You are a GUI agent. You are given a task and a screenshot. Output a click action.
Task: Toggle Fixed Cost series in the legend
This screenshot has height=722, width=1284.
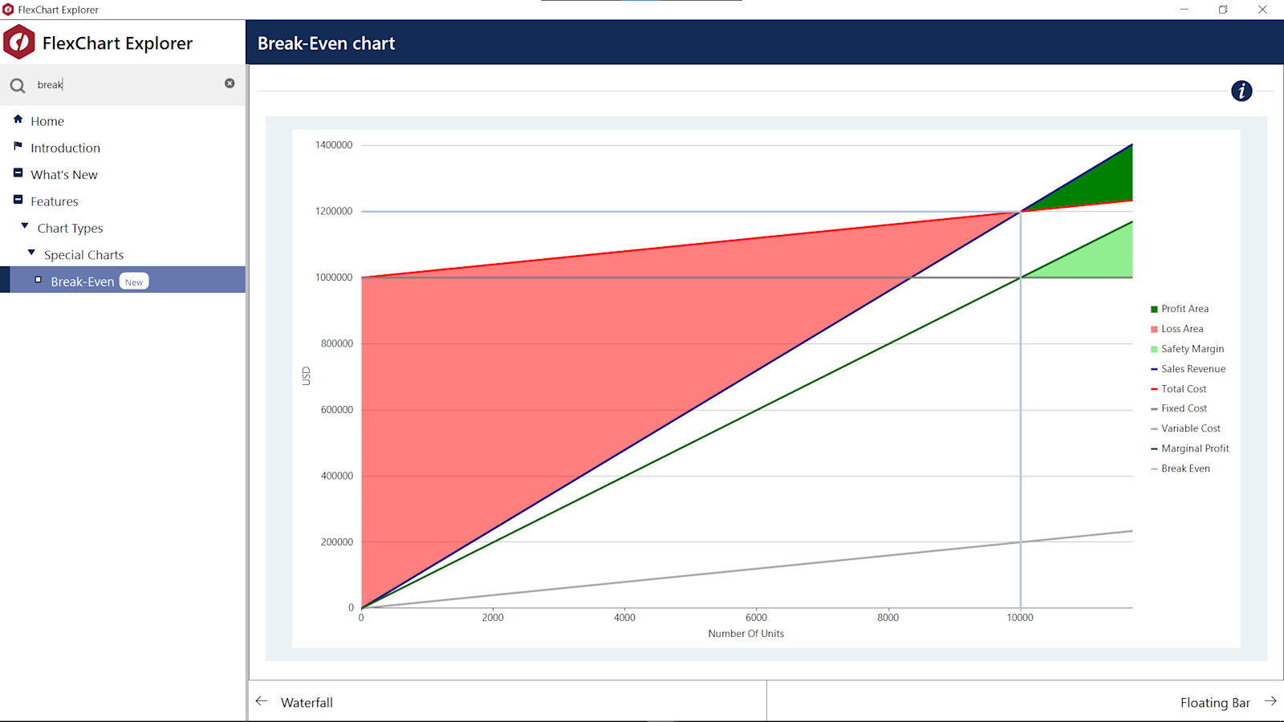click(1179, 408)
